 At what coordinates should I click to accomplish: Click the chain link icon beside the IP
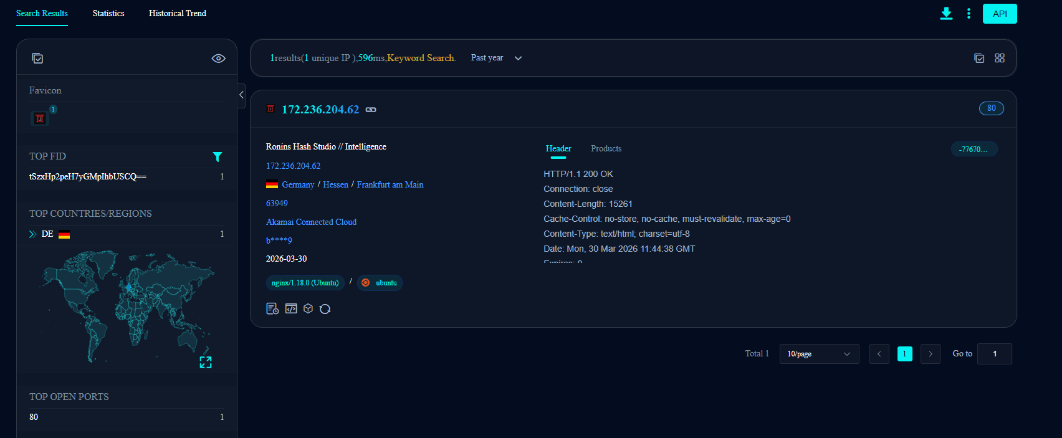(371, 110)
